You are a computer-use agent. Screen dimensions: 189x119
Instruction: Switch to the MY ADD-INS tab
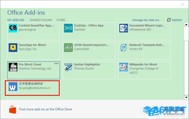click(16, 20)
